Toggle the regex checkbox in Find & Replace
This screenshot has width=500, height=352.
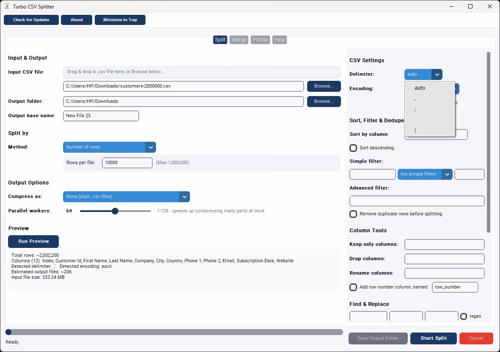(464, 316)
